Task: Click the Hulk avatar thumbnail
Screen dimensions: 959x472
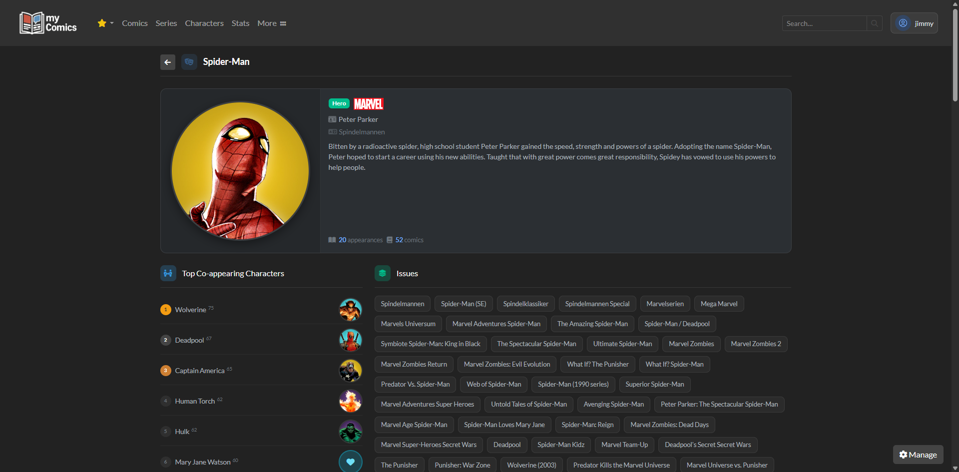Action: pyautogui.click(x=351, y=432)
